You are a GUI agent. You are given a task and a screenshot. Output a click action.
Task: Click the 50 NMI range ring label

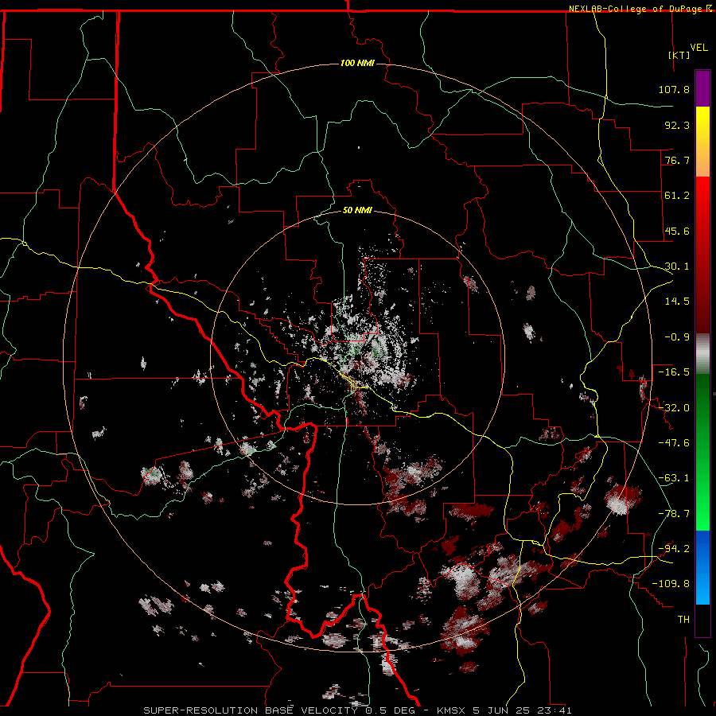coord(357,210)
